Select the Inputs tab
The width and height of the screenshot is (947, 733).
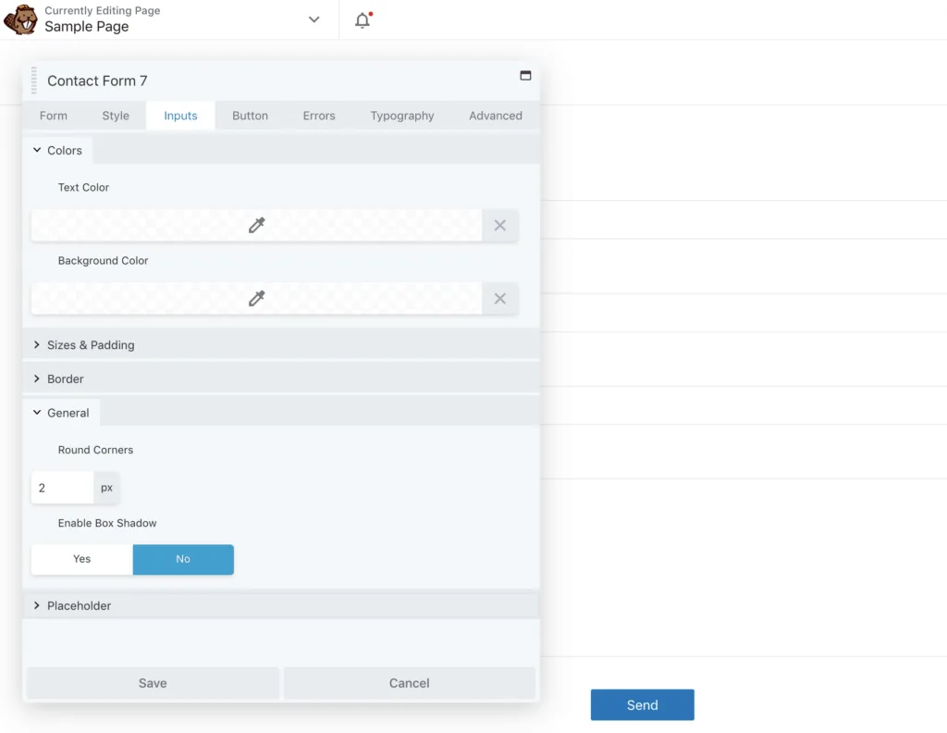point(180,116)
